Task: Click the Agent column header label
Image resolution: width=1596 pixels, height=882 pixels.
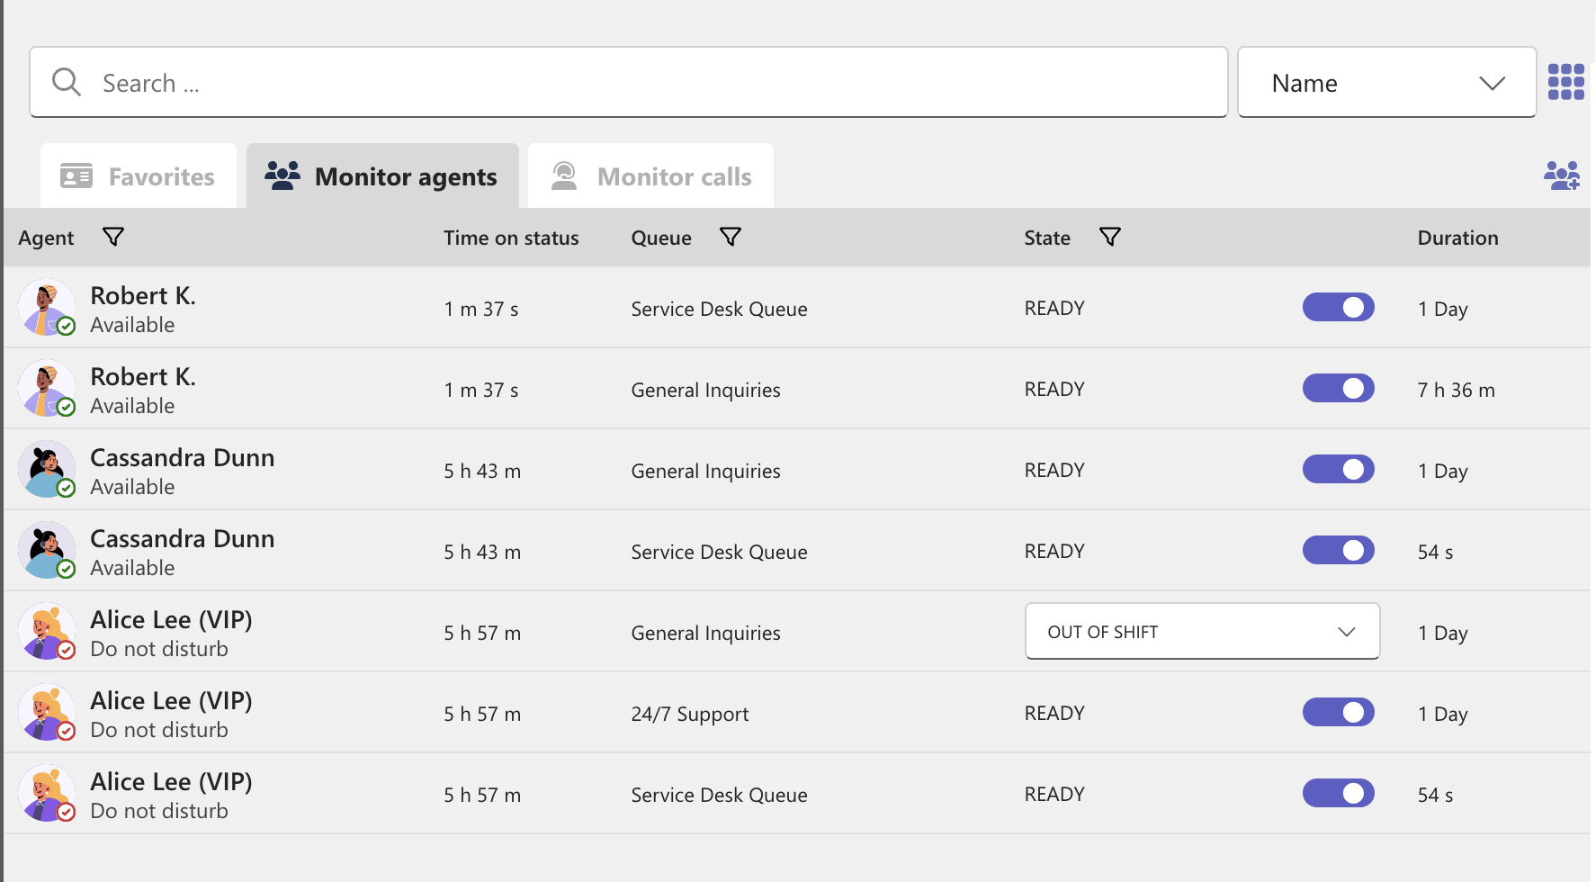Action: 46,238
